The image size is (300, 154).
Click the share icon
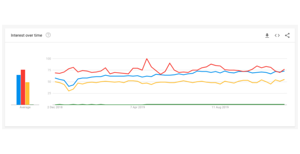pyautogui.click(x=287, y=35)
